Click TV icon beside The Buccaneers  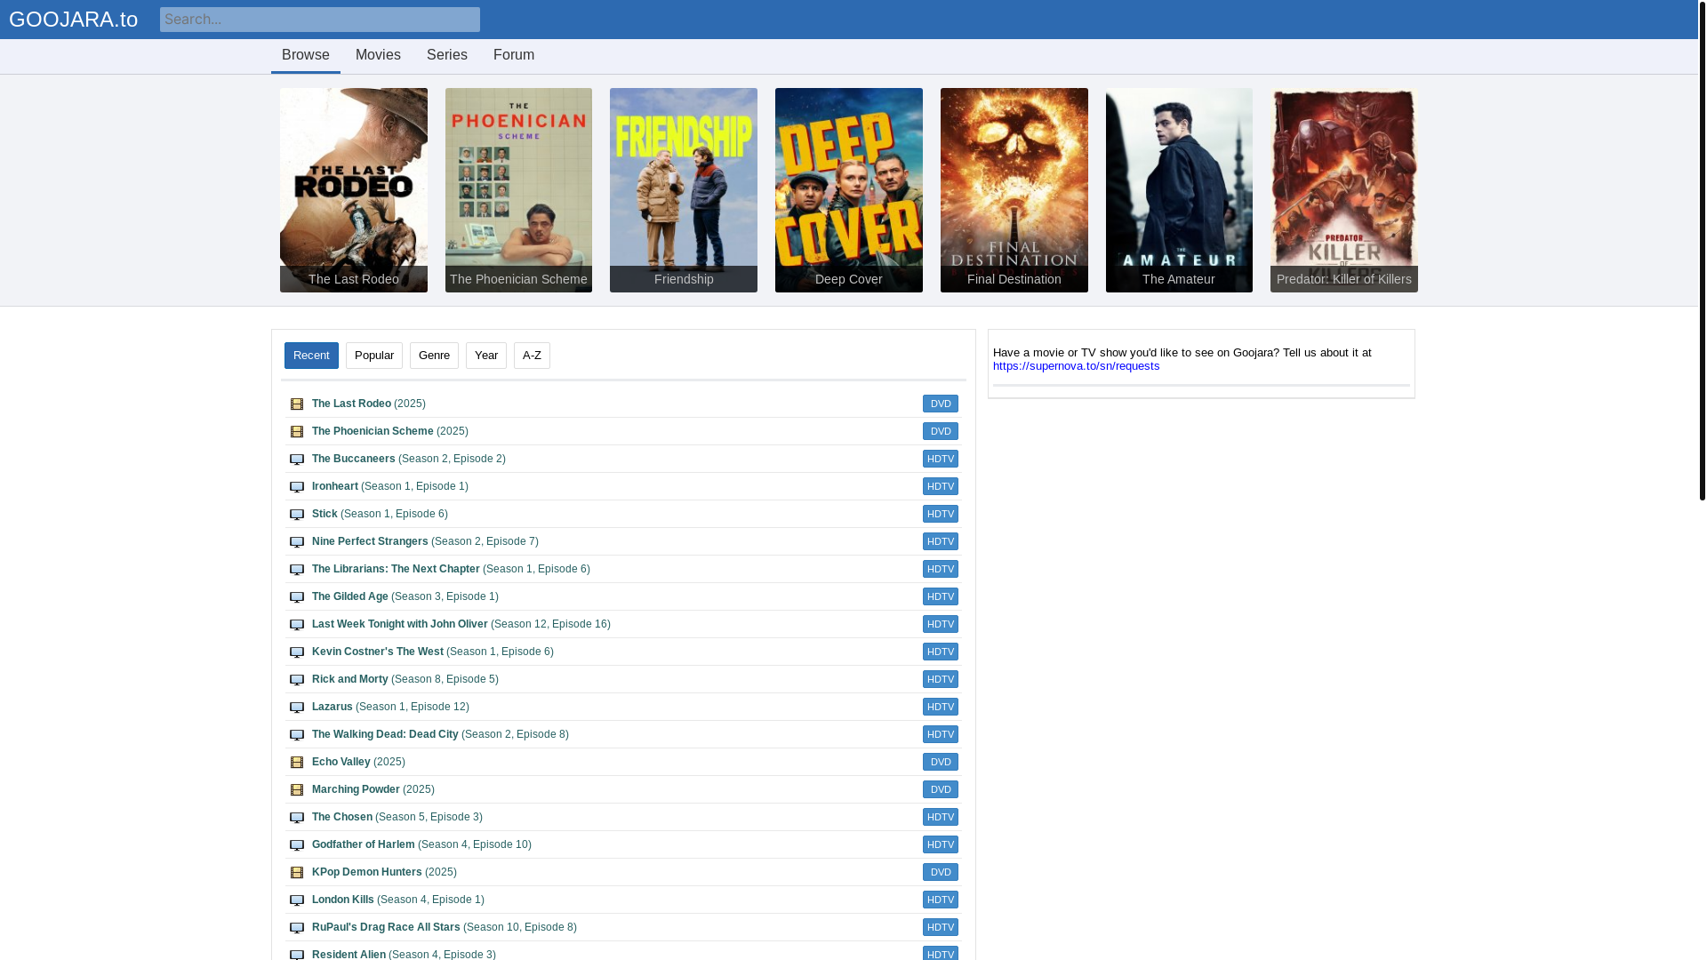coord(297,460)
